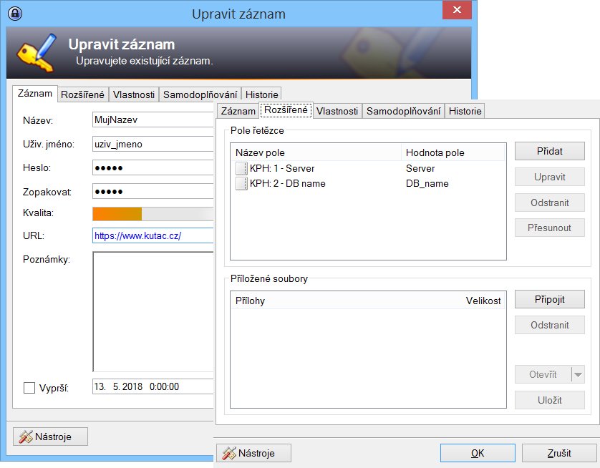Click the Přesunout button

[549, 228]
